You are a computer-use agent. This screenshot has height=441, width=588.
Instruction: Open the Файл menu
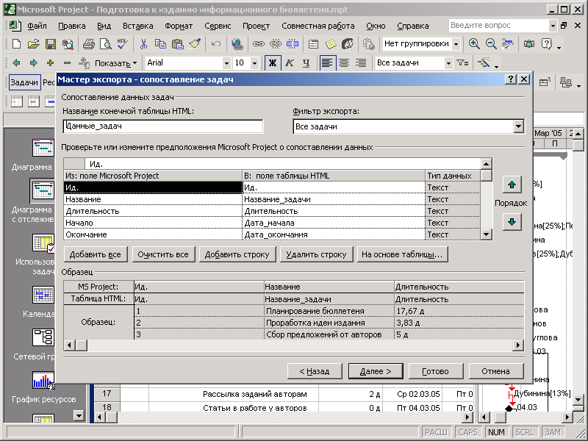(37, 26)
